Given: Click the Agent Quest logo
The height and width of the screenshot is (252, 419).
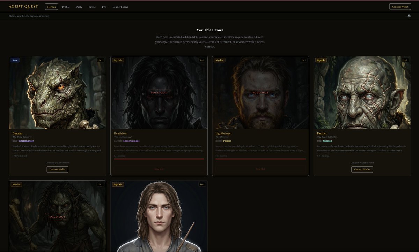Looking at the screenshot, I should [x=23, y=7].
